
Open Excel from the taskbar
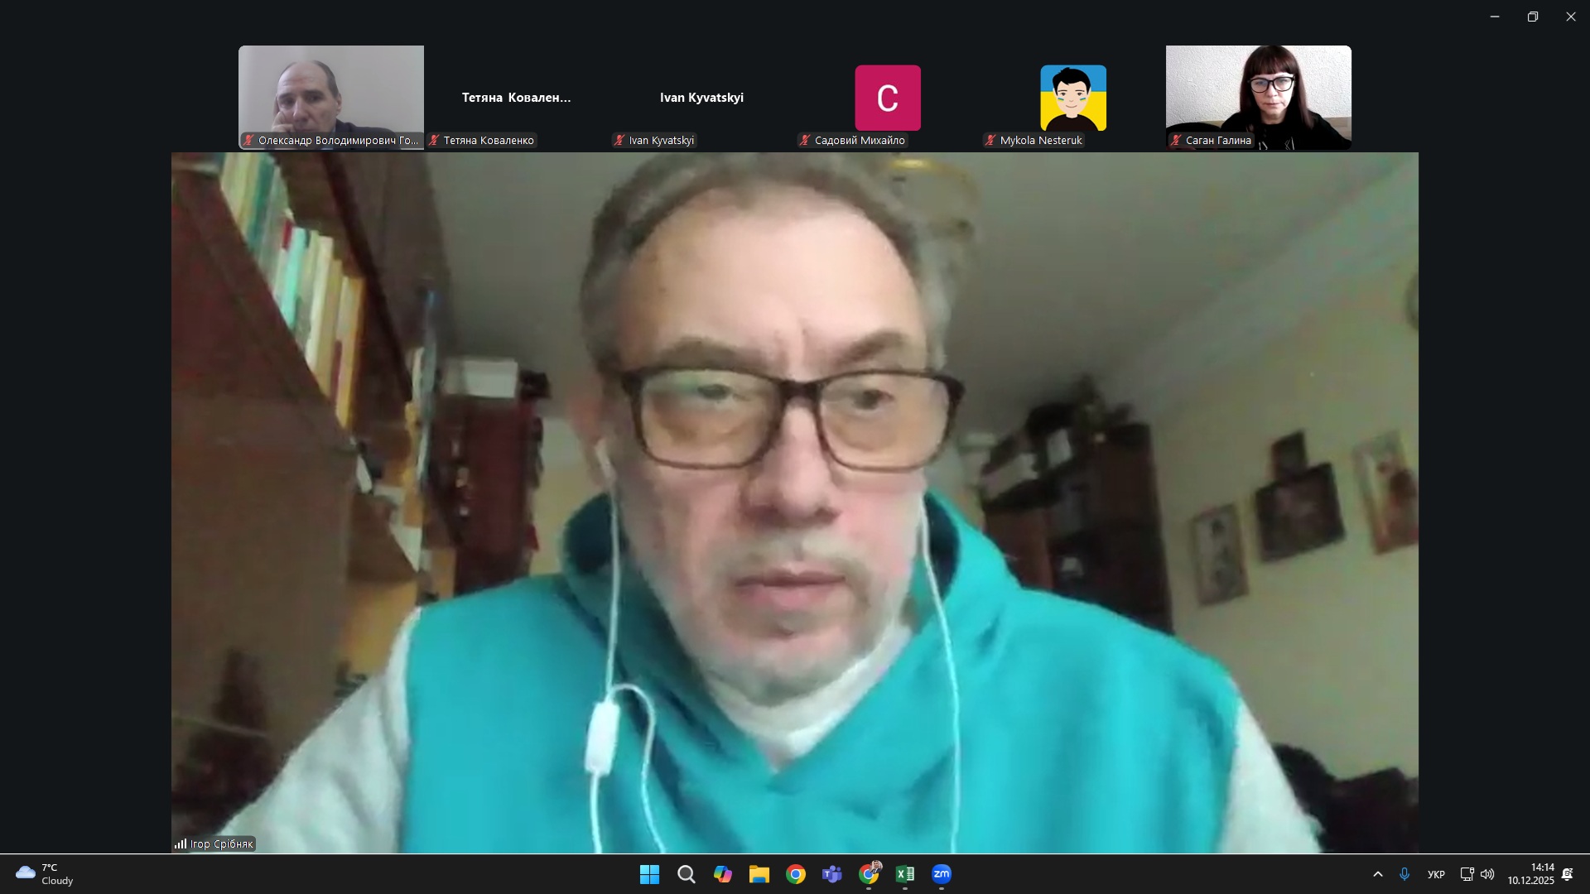(x=905, y=874)
